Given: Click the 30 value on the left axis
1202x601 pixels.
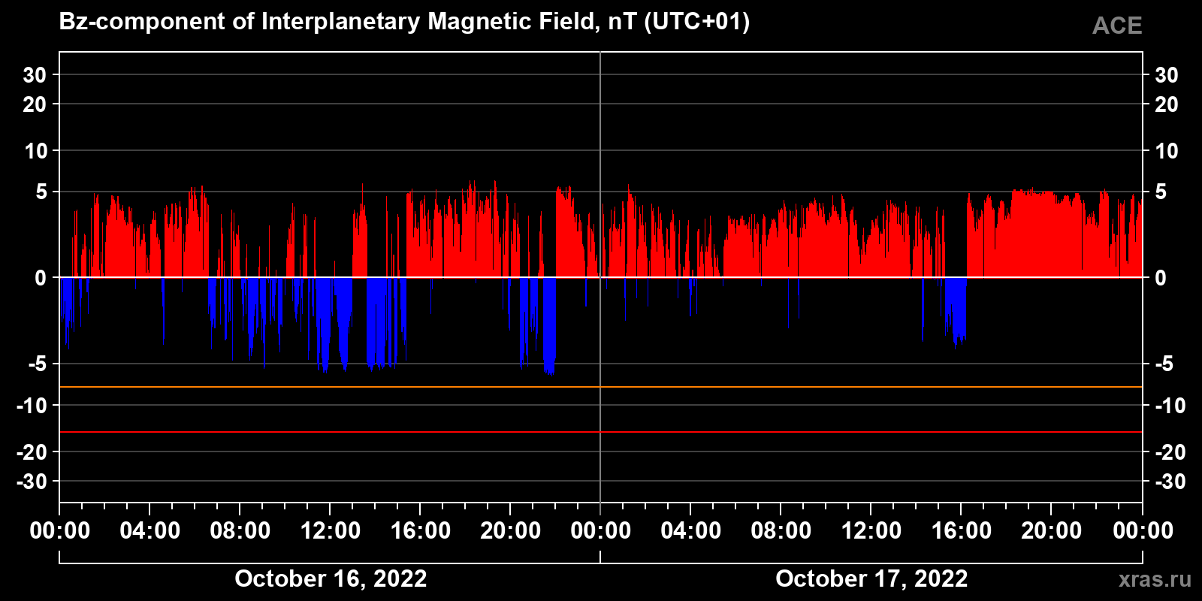Looking at the screenshot, I should coord(35,75).
